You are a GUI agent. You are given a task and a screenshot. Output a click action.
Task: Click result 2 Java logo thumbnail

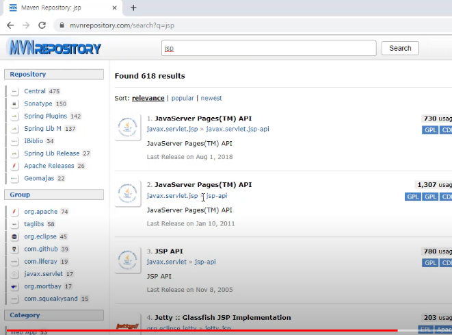tap(128, 193)
